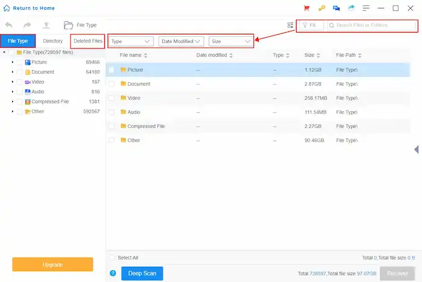Tick the Select All checkbox
Image resolution: width=422 pixels, height=282 pixels.
[112, 257]
